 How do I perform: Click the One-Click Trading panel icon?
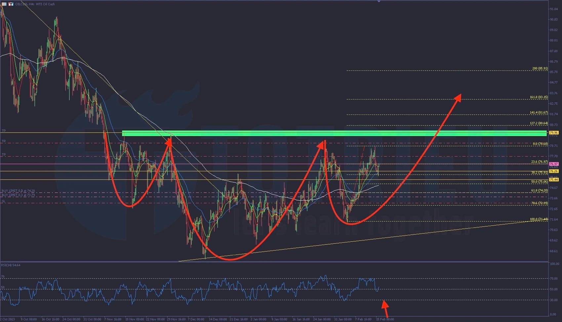coord(11,4)
